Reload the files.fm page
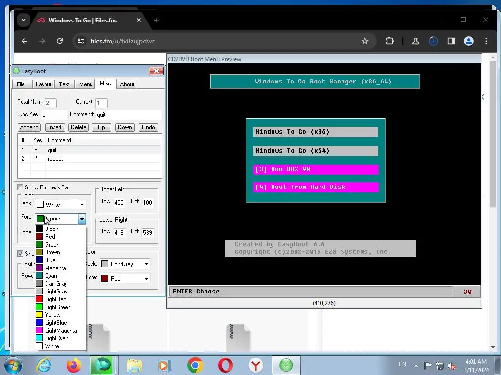501x375 pixels. point(60,41)
